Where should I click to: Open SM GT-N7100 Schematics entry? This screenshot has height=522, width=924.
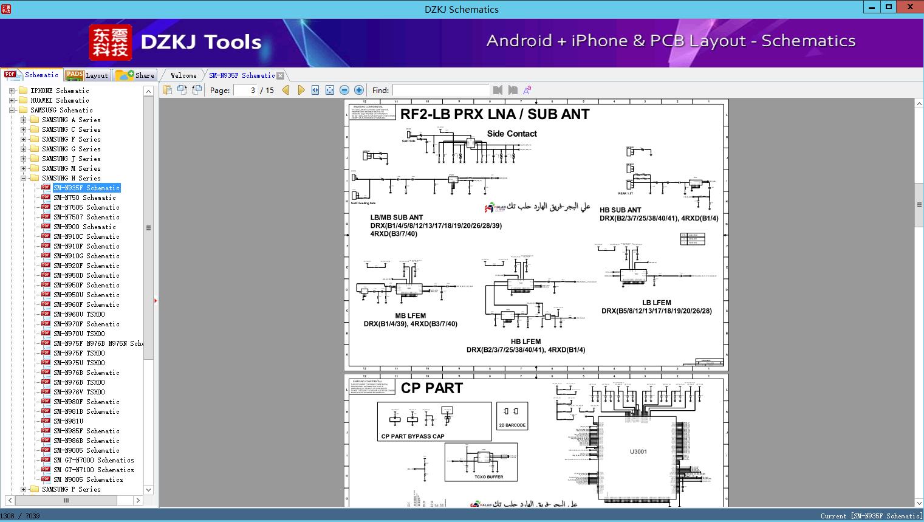point(94,470)
